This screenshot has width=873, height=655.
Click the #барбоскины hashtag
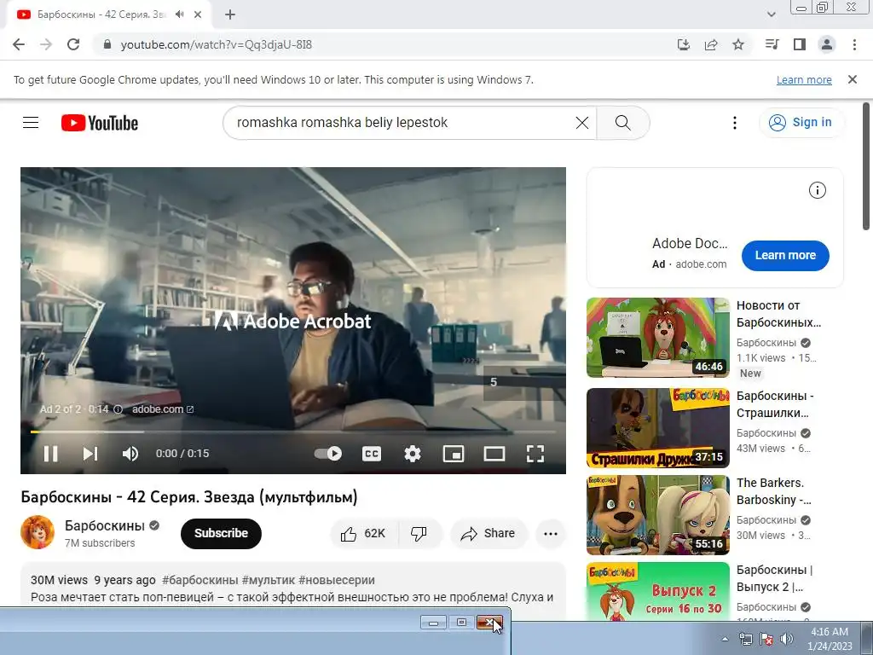coord(199,580)
